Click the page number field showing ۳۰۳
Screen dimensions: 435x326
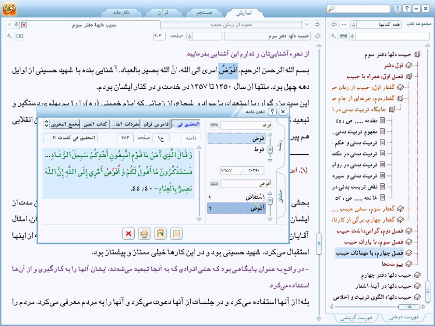point(159,36)
